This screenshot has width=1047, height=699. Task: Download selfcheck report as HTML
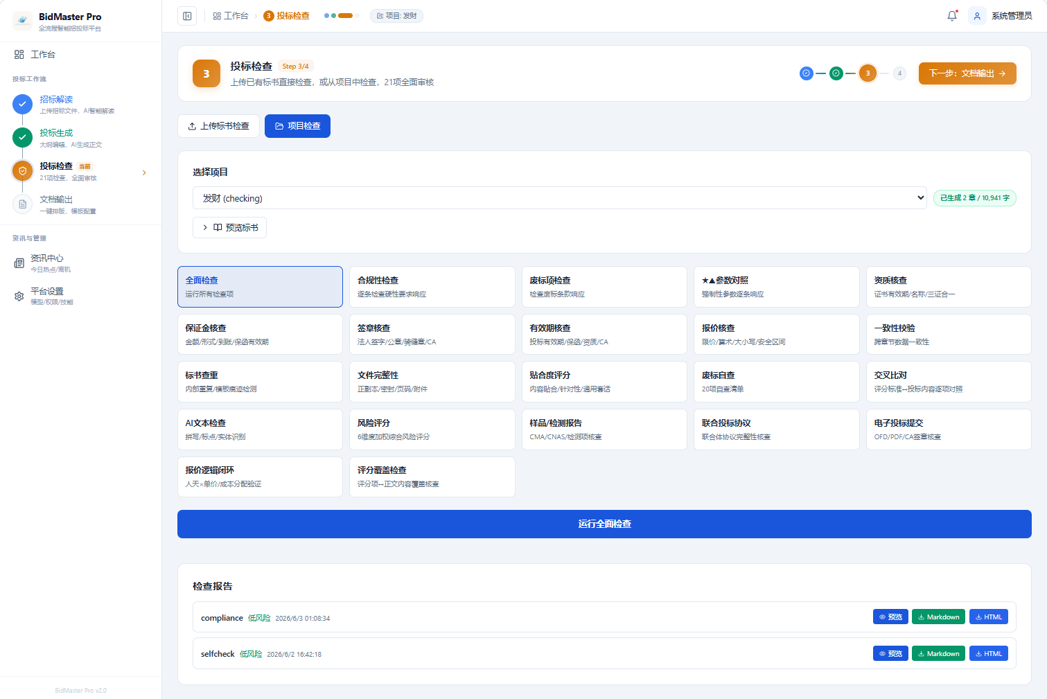(989, 653)
